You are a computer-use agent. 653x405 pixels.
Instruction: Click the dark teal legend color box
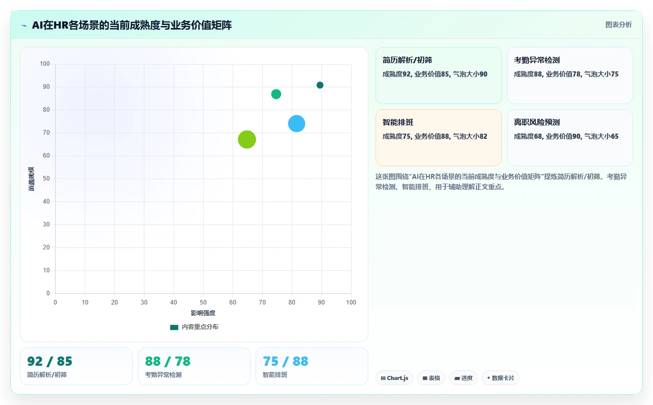point(174,327)
